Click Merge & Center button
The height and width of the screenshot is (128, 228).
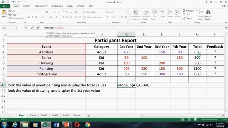point(93,17)
